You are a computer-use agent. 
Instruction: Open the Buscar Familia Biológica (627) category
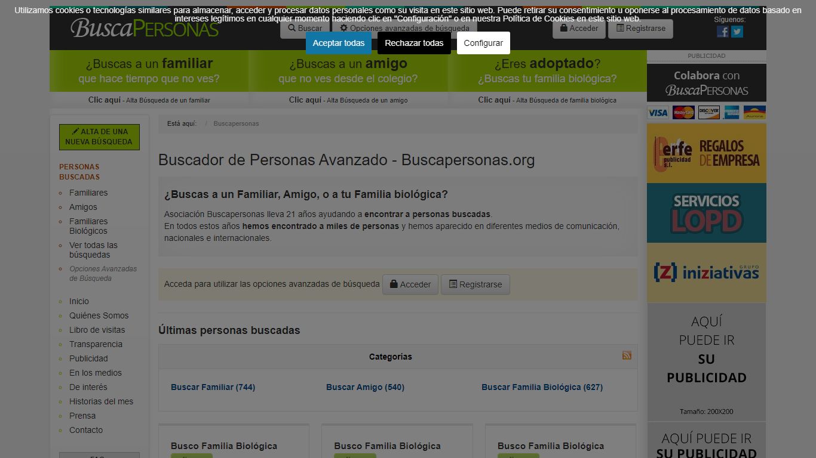(x=542, y=387)
